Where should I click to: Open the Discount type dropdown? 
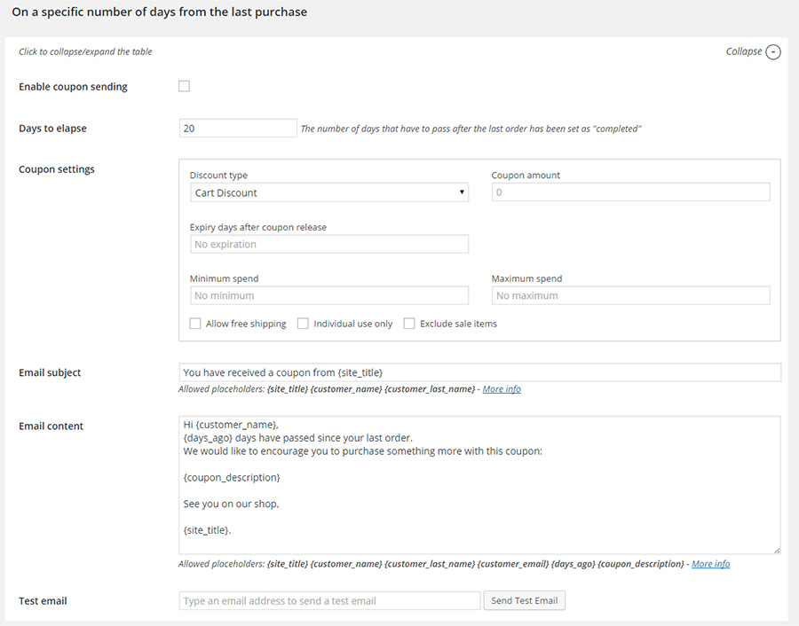328,192
